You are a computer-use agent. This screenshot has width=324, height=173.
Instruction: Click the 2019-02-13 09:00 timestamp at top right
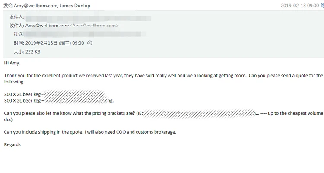point(300,6)
